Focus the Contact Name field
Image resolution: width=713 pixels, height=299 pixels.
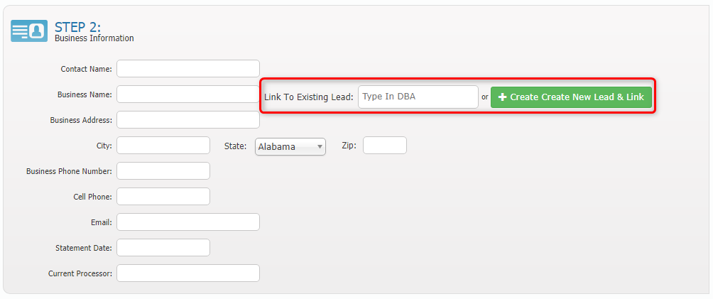tap(188, 69)
